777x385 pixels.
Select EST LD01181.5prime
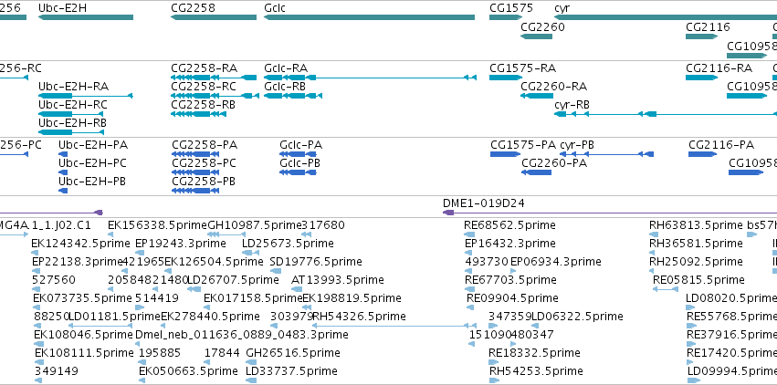click(x=100, y=326)
